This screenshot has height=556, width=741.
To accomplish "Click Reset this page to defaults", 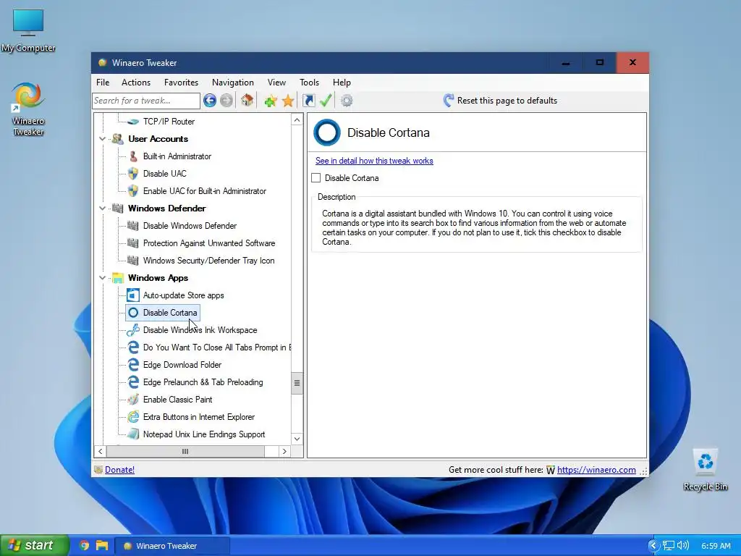I will [507, 100].
